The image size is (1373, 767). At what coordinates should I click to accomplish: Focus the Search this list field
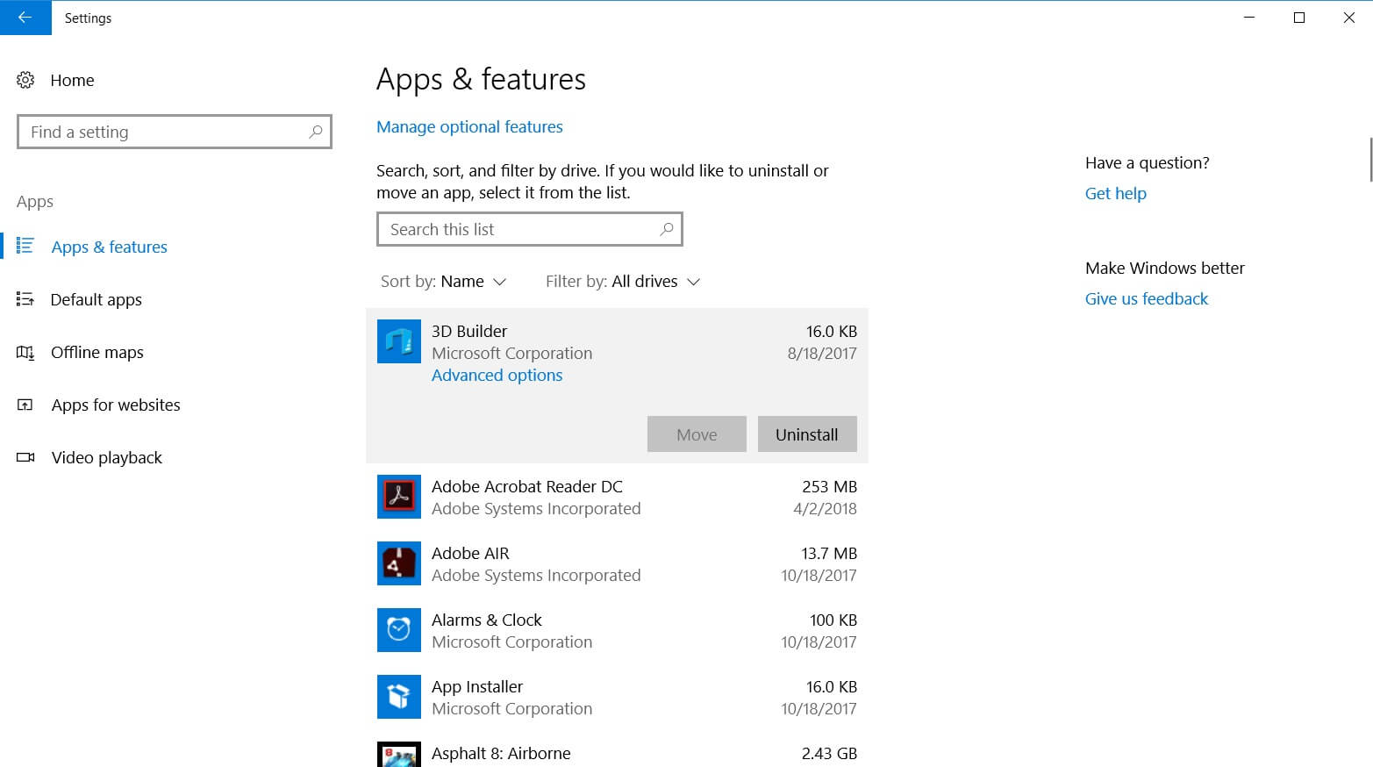[529, 229]
